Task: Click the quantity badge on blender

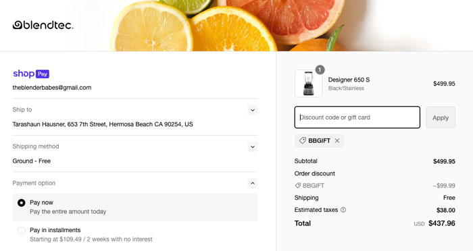Action: coord(320,69)
